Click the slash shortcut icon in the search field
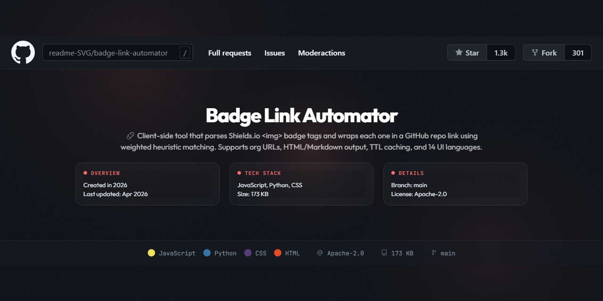This screenshot has height=301, width=603. point(185,53)
